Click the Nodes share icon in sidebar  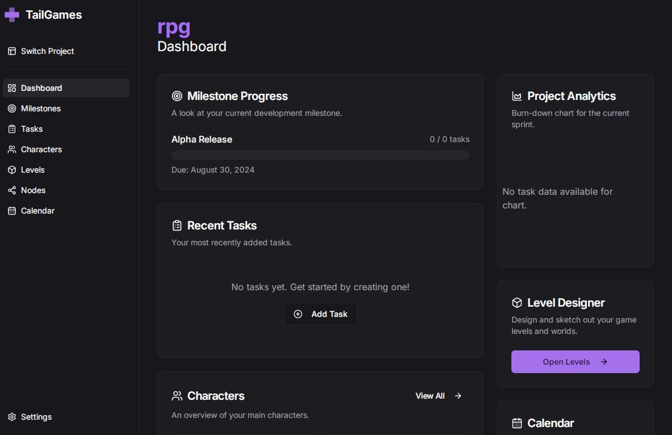pyautogui.click(x=12, y=190)
